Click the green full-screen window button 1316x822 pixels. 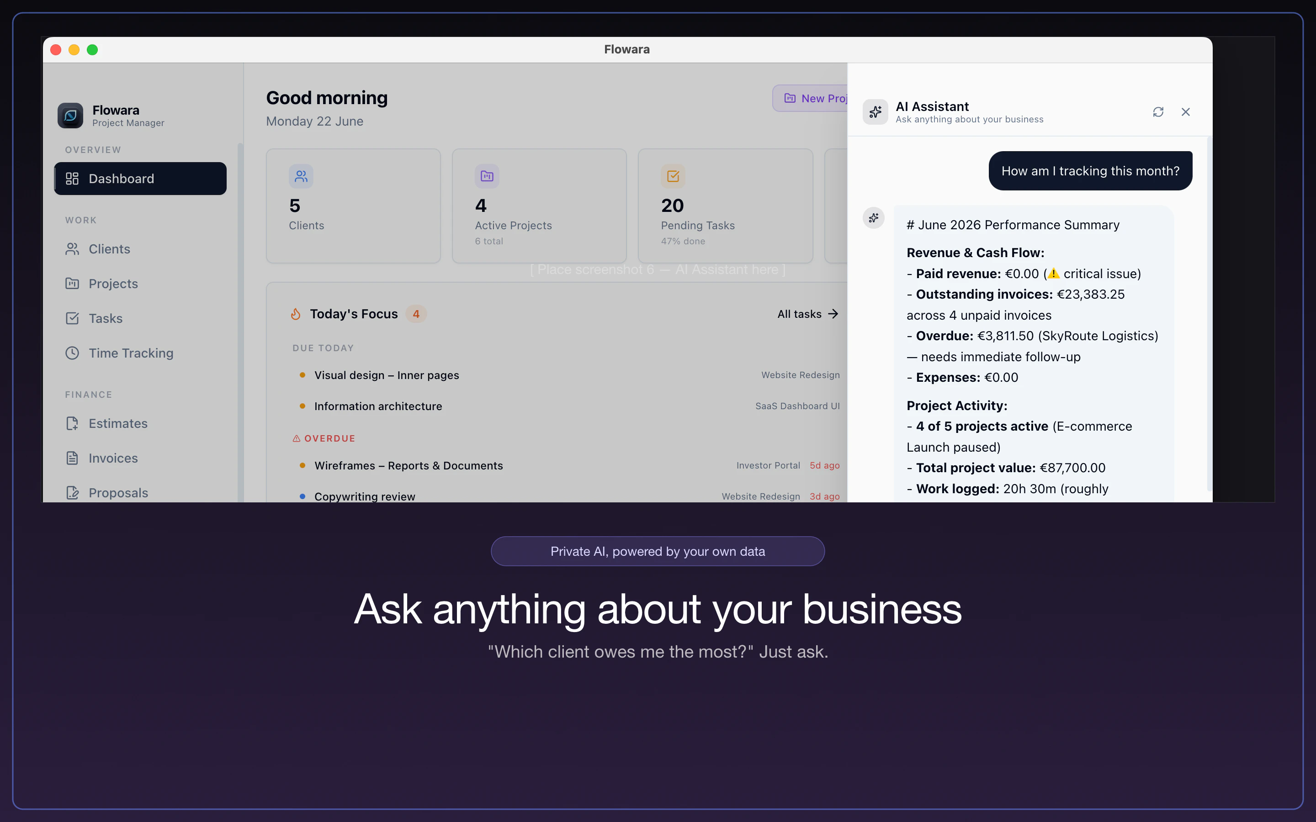click(92, 50)
